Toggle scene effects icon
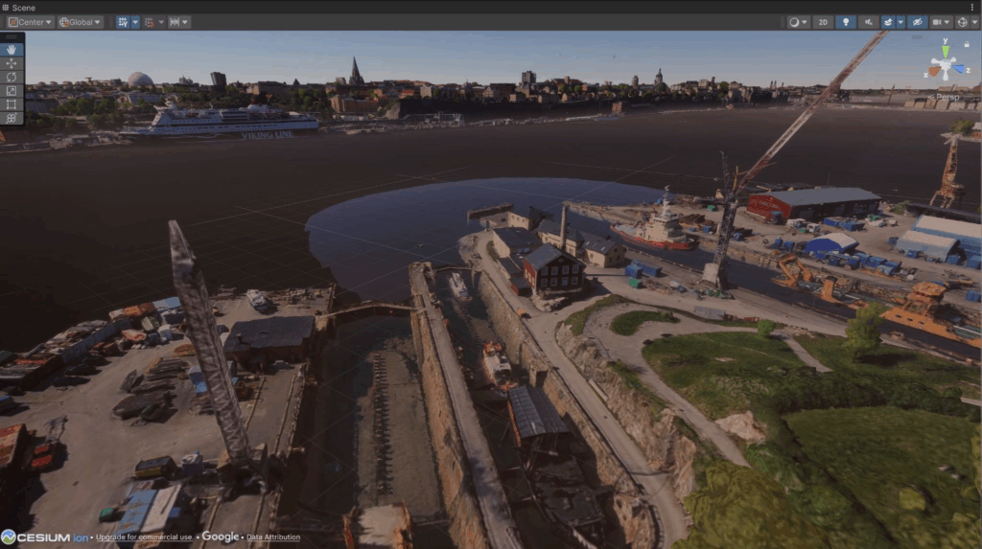Viewport: 982px width, 549px height. (x=888, y=22)
